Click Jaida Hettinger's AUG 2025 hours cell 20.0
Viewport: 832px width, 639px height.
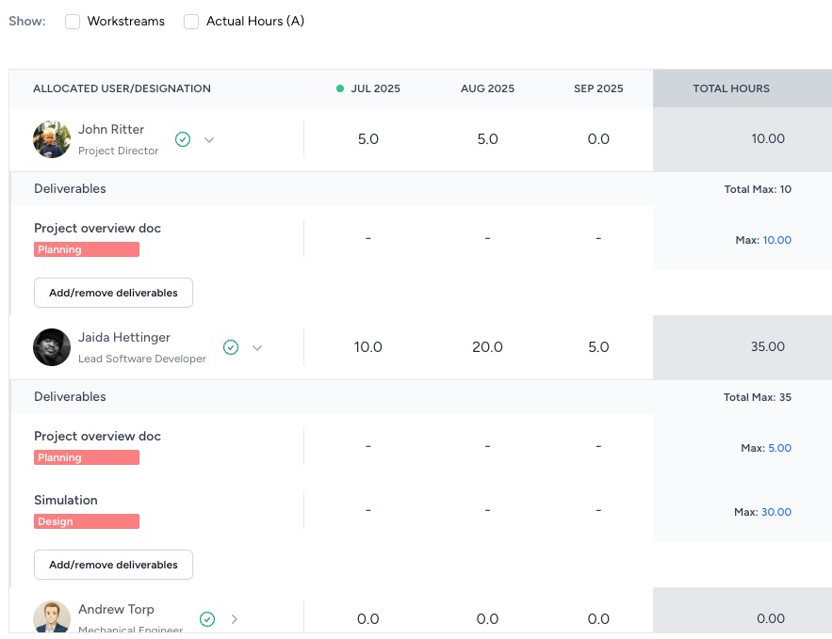pyautogui.click(x=487, y=347)
